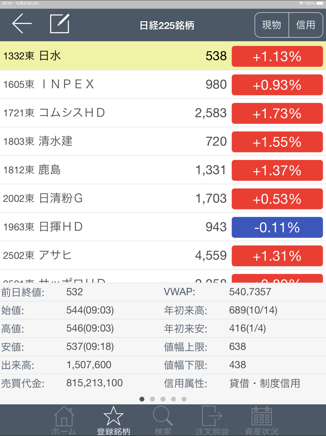
Task: Tap the +0.93% badge for INPEX
Action: coord(277,85)
